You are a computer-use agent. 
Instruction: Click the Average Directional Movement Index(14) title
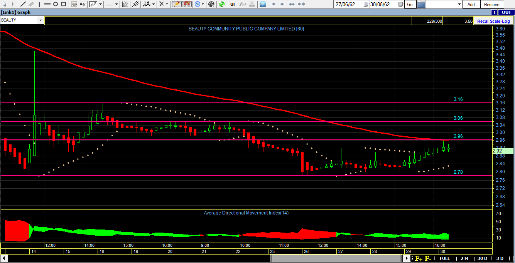(x=246, y=213)
